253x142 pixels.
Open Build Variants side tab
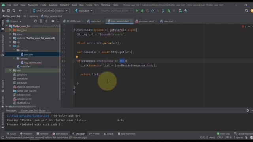coord(3,120)
